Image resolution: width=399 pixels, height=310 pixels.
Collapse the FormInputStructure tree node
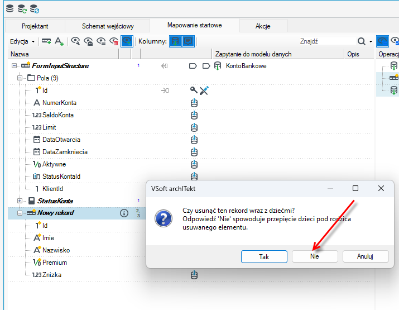(15, 66)
